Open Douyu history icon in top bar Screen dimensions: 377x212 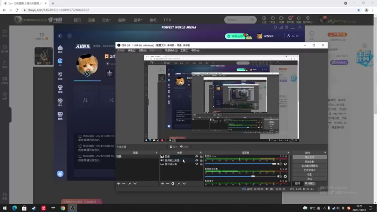(264, 19)
